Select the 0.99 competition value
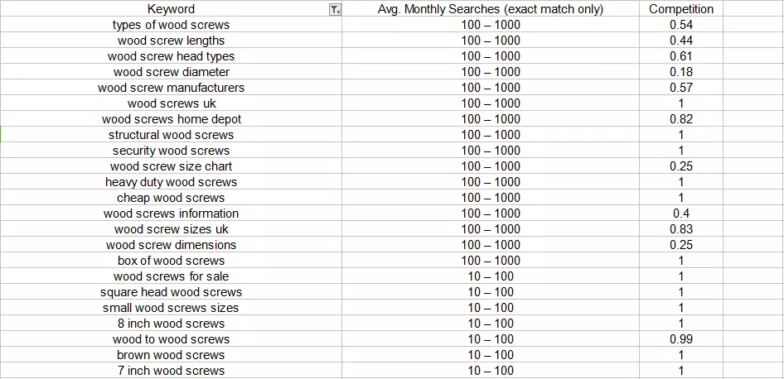This screenshot has width=784, height=379. coord(680,339)
